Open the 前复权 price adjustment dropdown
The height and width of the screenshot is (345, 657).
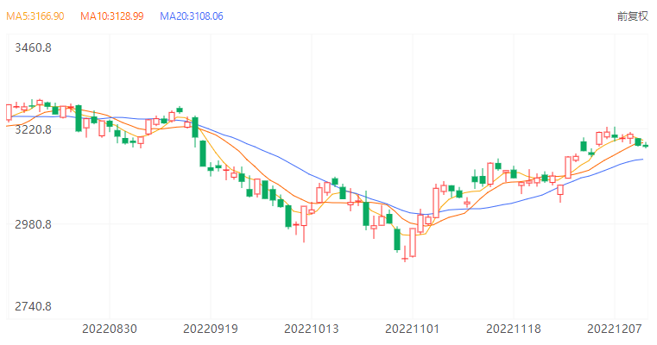coord(632,16)
